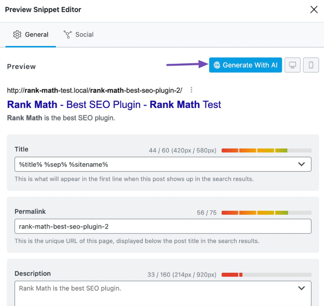Click the Description length indicator bar
Screen dimensions: 324x306
click(266, 275)
